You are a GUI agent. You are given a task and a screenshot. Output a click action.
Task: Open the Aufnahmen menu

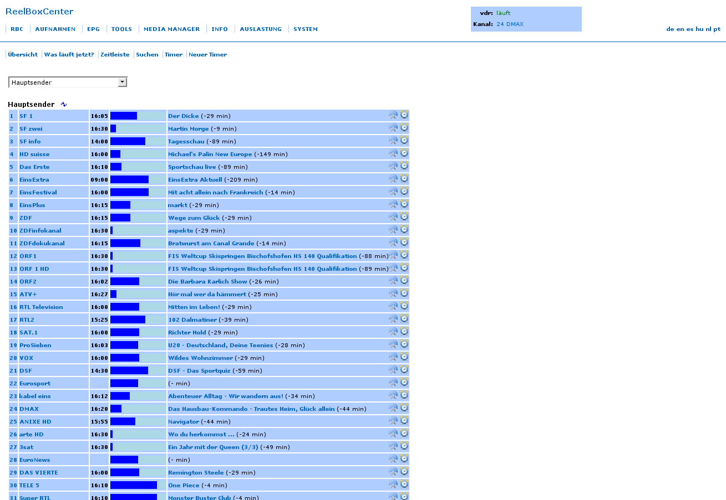click(55, 29)
